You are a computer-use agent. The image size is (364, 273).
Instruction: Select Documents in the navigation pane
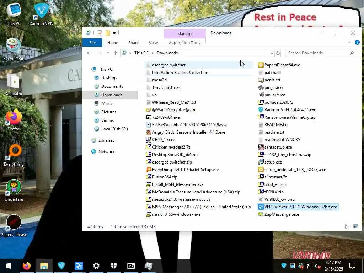[112, 86]
